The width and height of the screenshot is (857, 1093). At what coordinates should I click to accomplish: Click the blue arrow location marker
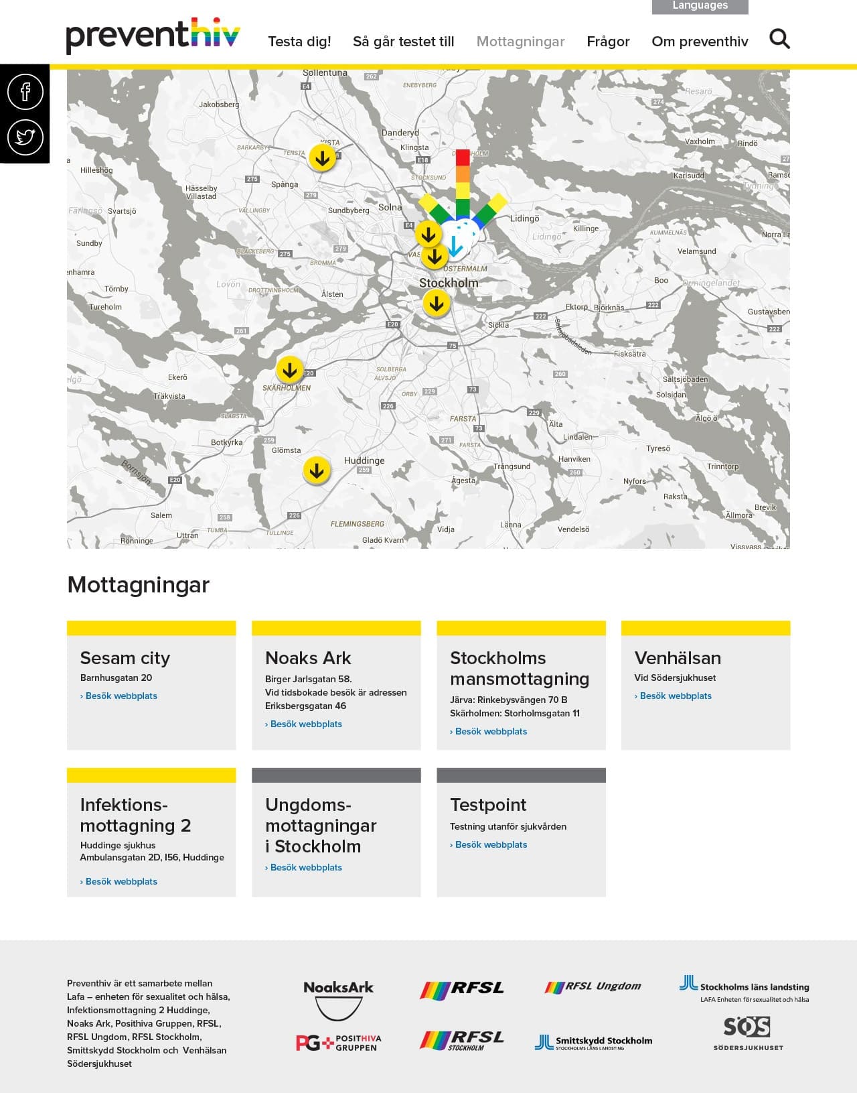pyautogui.click(x=455, y=247)
